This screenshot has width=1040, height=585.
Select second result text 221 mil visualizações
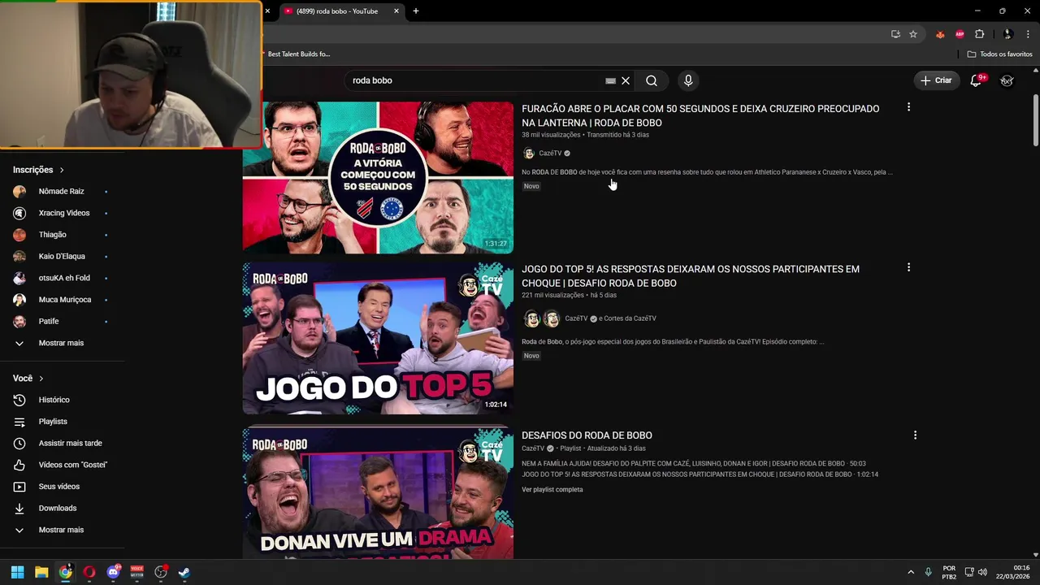552,295
